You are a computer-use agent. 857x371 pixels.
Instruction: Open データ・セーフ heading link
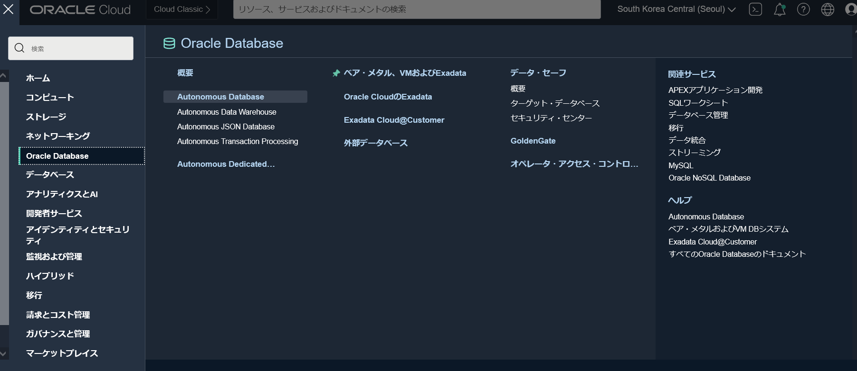(538, 73)
